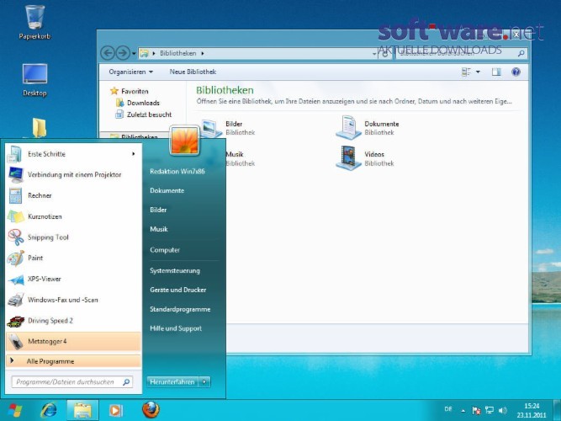The width and height of the screenshot is (561, 421).
Task: Click Programme/Dateien durchsuchen search field
Action: [x=72, y=382]
